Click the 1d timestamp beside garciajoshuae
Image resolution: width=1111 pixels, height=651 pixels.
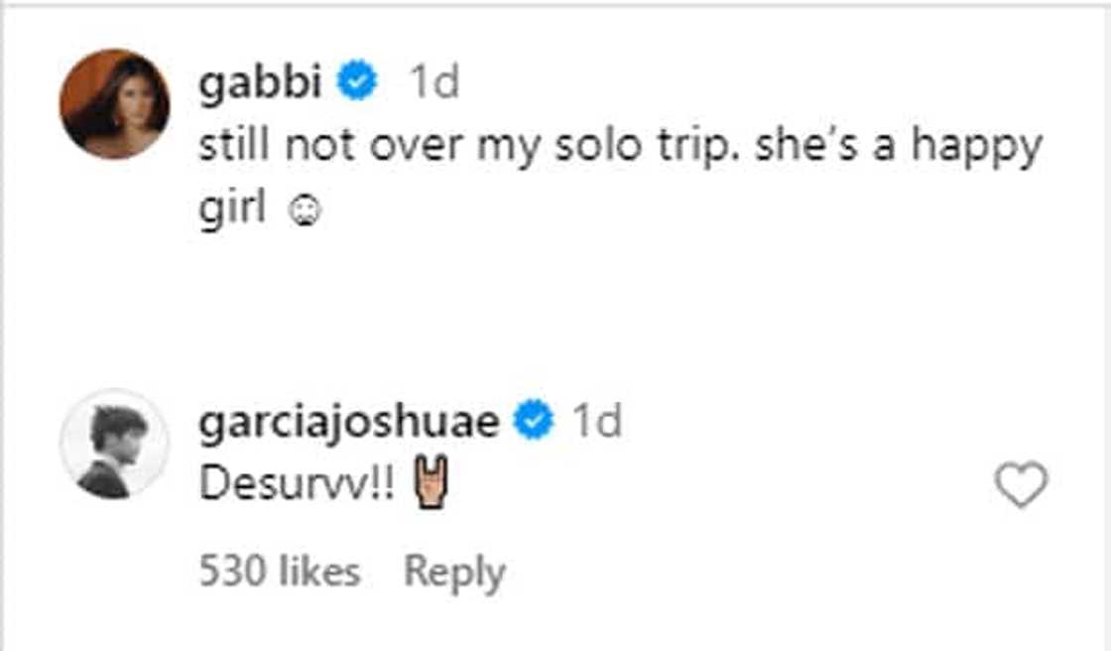pyautogui.click(x=597, y=424)
